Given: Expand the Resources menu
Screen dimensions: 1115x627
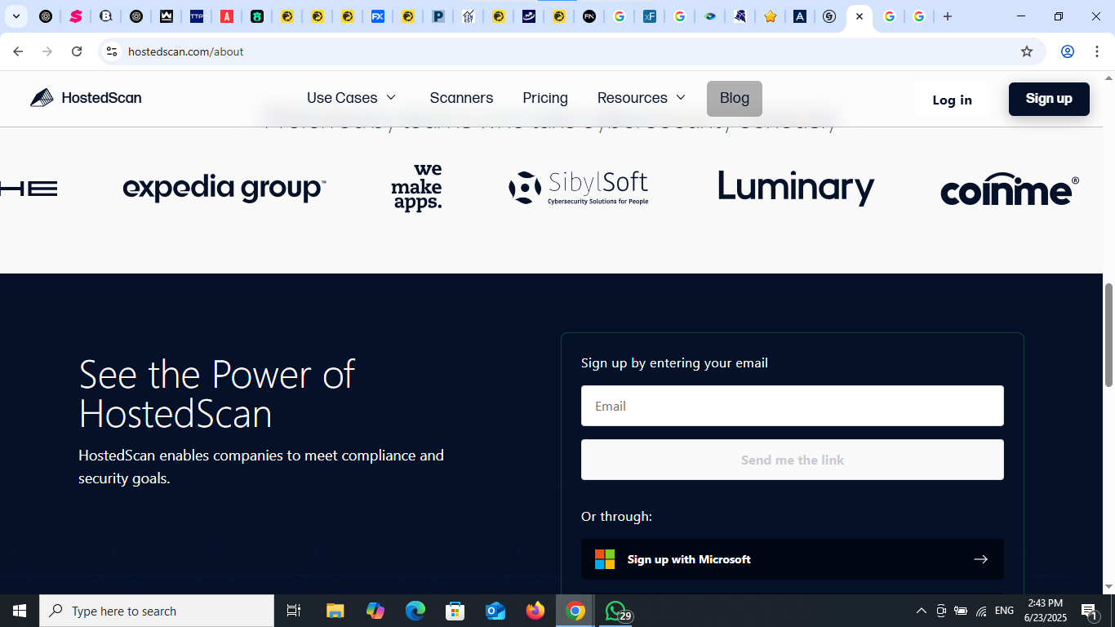Looking at the screenshot, I should pyautogui.click(x=642, y=98).
